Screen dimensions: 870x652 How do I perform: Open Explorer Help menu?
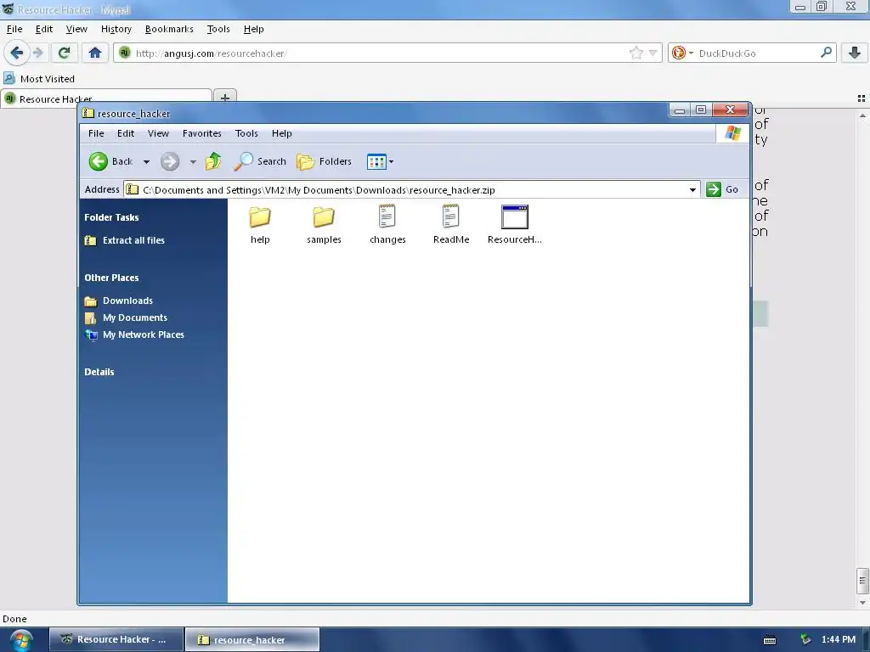[x=282, y=133]
